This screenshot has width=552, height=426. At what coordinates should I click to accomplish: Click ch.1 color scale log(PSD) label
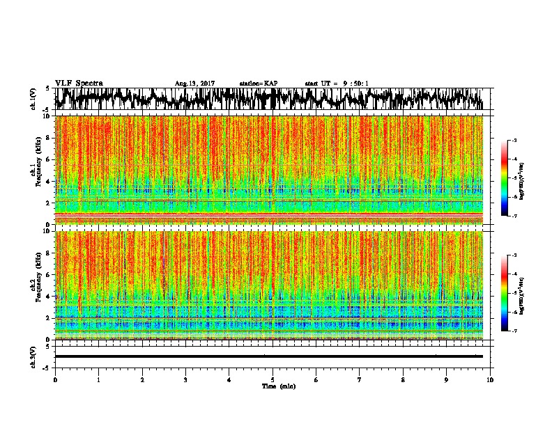[521, 182]
